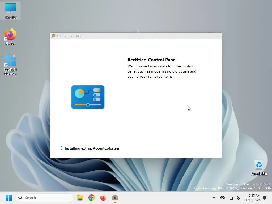Click the taskbar Search box

pos(44,198)
